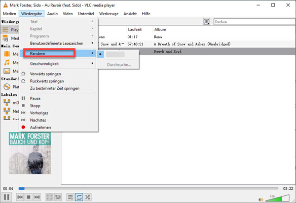Click mDNS network icon in sidebar
This screenshot has width=296, height=203.
[7, 103]
